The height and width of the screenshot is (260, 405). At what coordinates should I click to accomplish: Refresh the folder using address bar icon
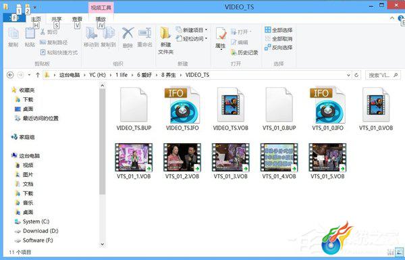[x=356, y=75]
